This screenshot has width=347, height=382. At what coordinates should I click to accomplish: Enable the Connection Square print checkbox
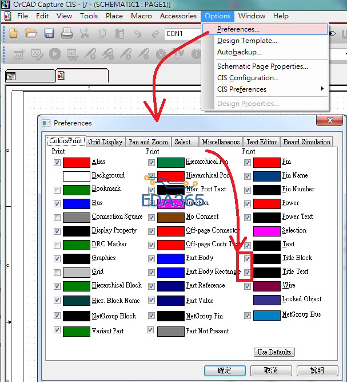(57, 217)
